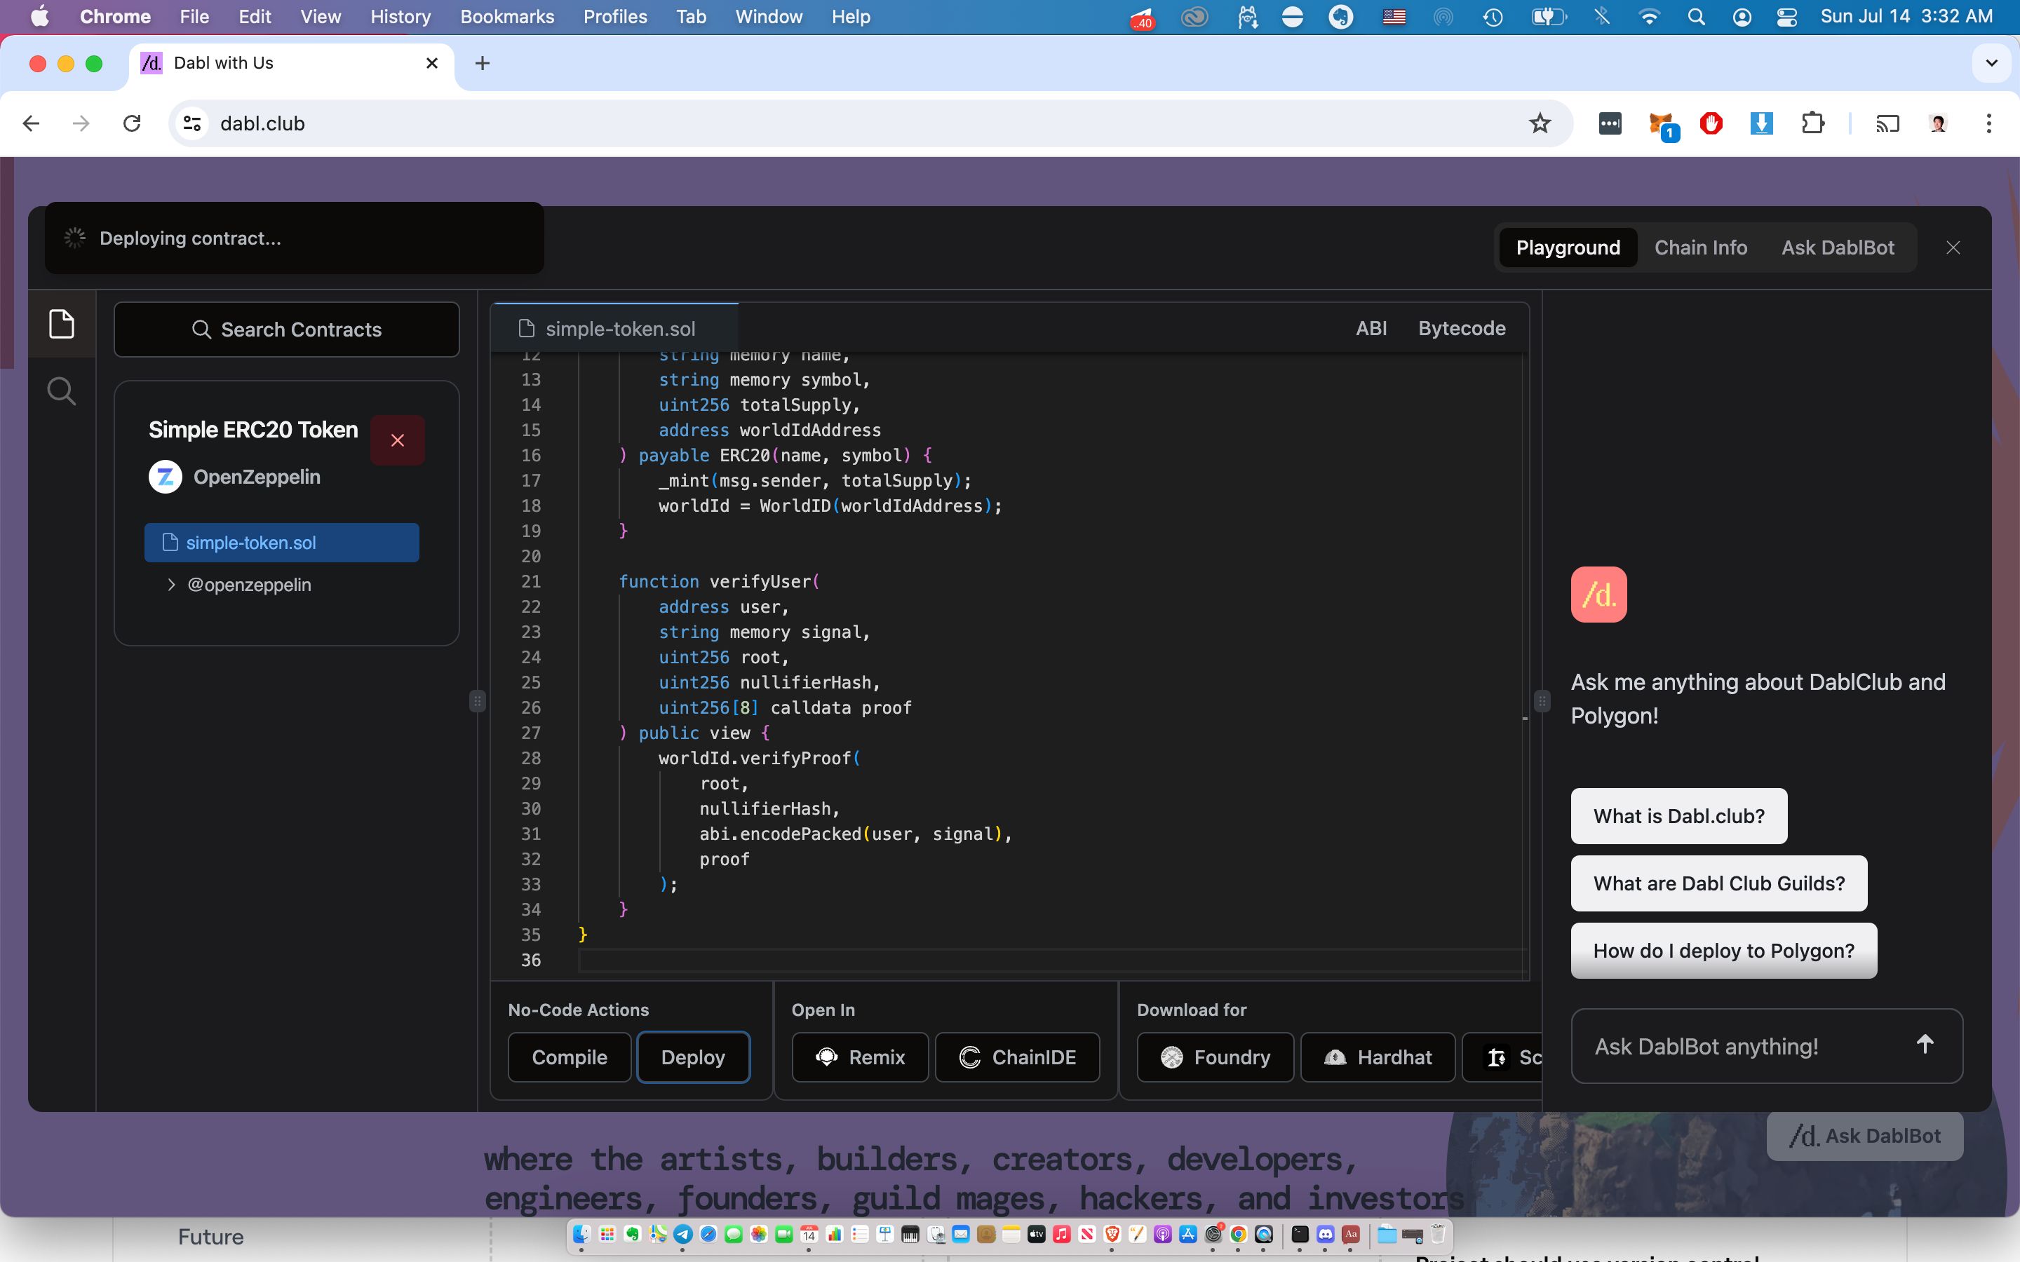This screenshot has height=1262, width=2020.
Task: Select simple-token.sol in the file tree
Action: (x=281, y=543)
